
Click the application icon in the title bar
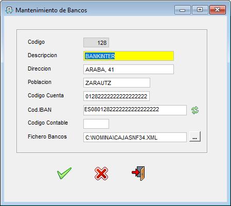click(9, 10)
